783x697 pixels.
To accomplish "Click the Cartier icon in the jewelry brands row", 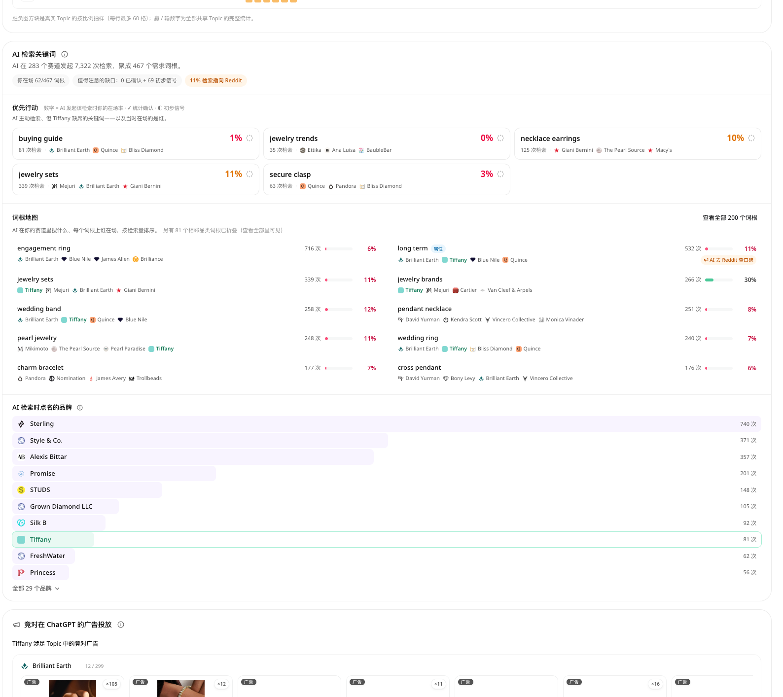I will (x=456, y=290).
